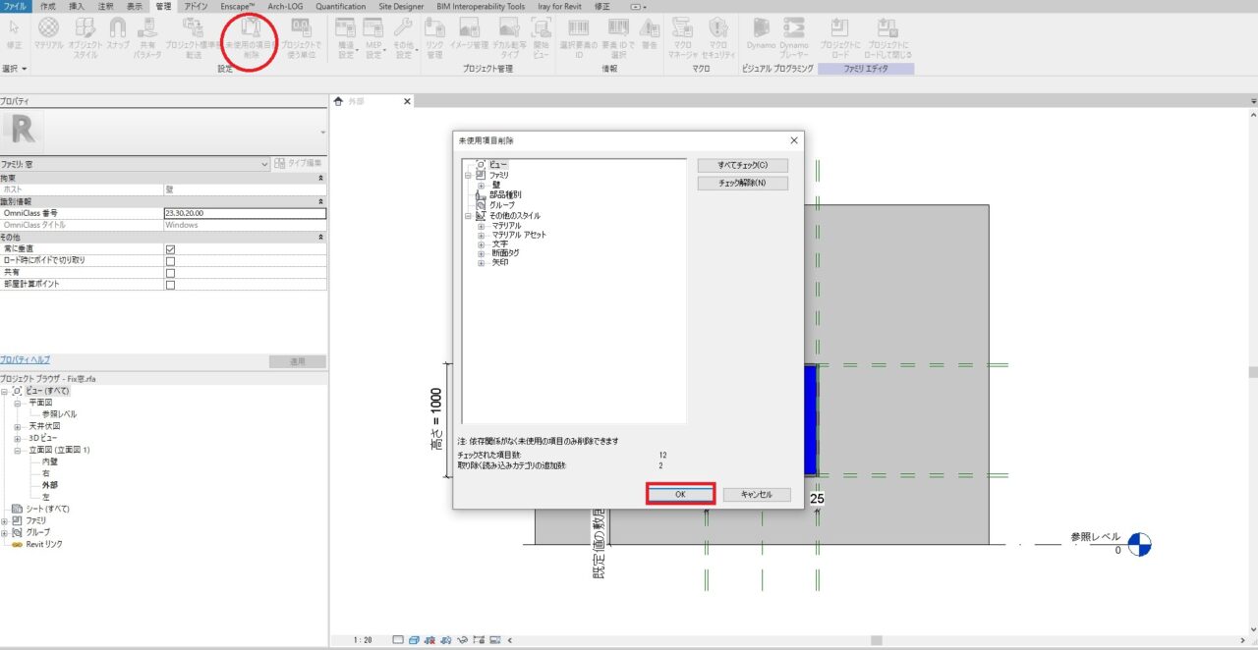1258x650 pixels.
Task: Open the ファイル menu tab
Action: (x=16, y=6)
